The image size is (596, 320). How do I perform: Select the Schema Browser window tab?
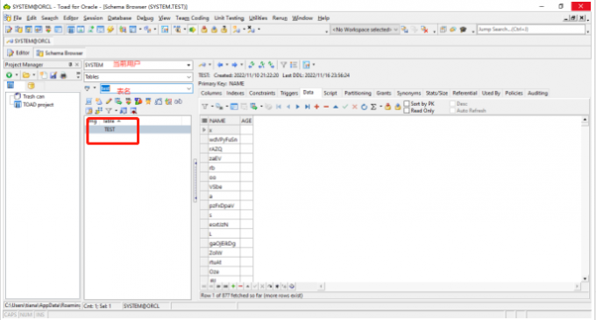60,52
